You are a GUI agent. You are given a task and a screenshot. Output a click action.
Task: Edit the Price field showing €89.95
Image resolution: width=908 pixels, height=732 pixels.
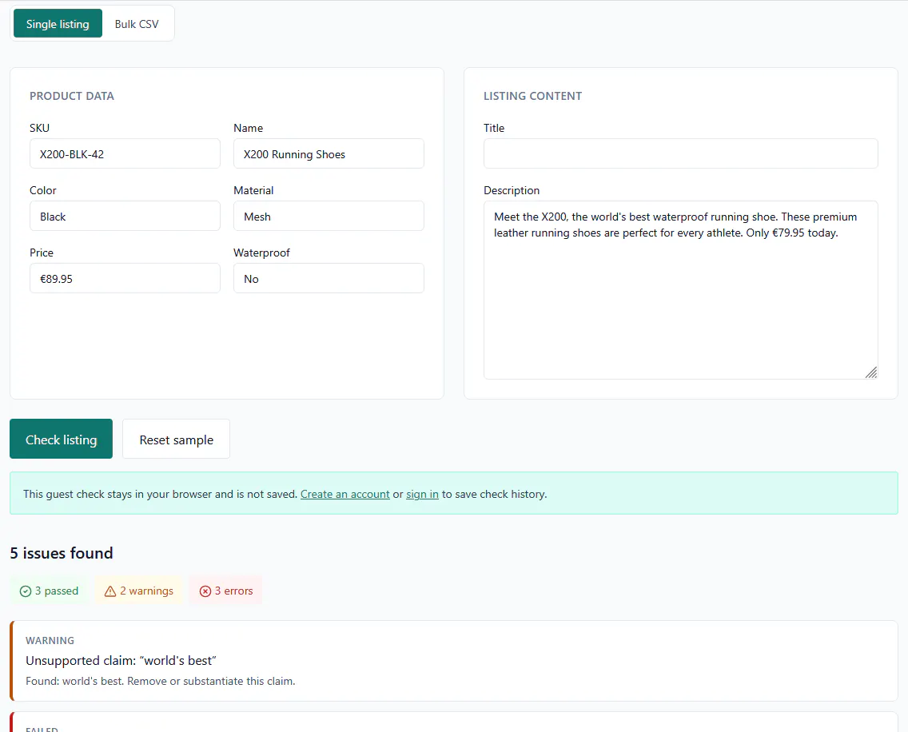[x=125, y=278]
